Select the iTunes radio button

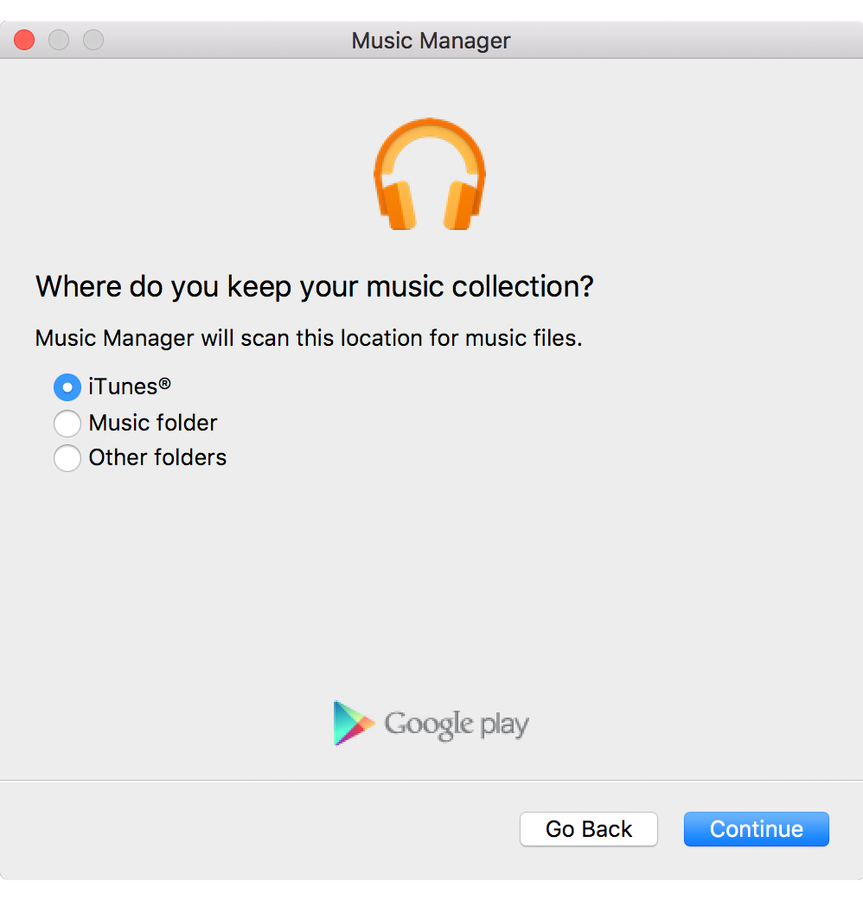click(67, 387)
